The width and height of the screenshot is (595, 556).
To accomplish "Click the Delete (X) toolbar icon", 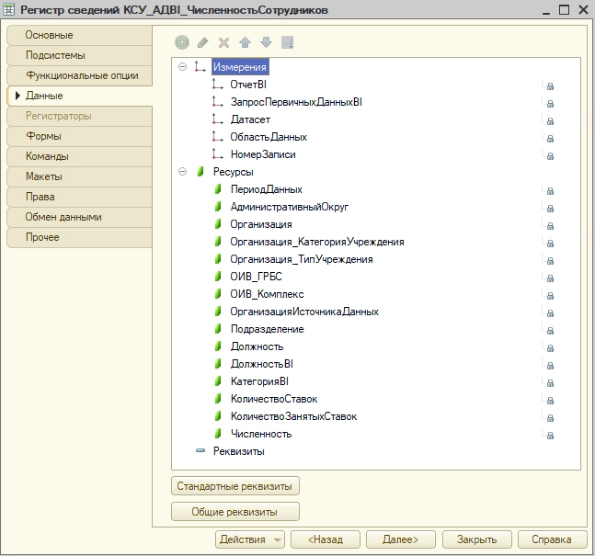I will point(223,42).
